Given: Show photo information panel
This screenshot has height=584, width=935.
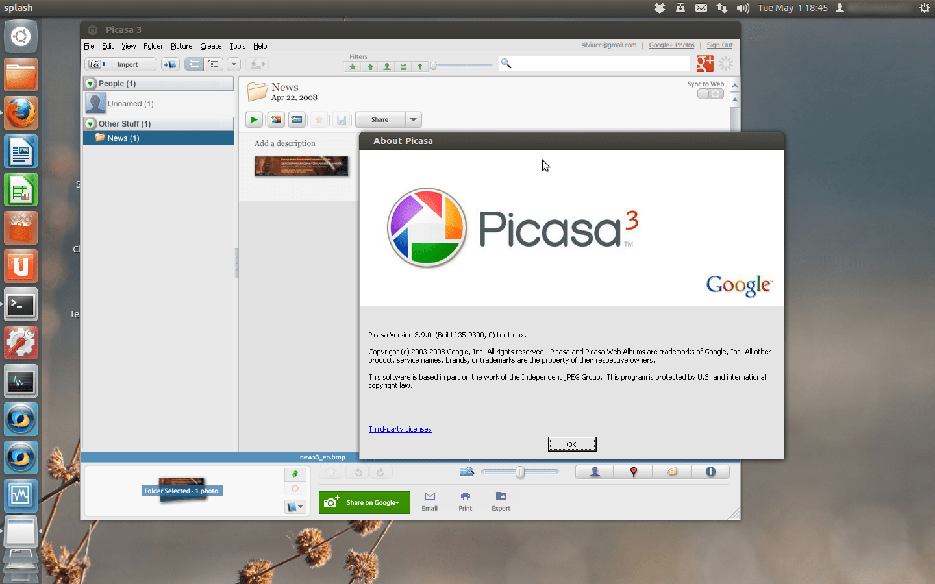Looking at the screenshot, I should pyautogui.click(x=710, y=472).
